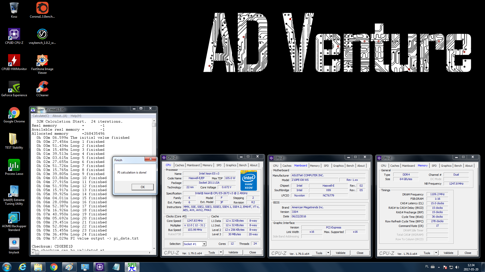Open Tools dropdown arrow in Mainboard CPU-Z window

[328, 253]
